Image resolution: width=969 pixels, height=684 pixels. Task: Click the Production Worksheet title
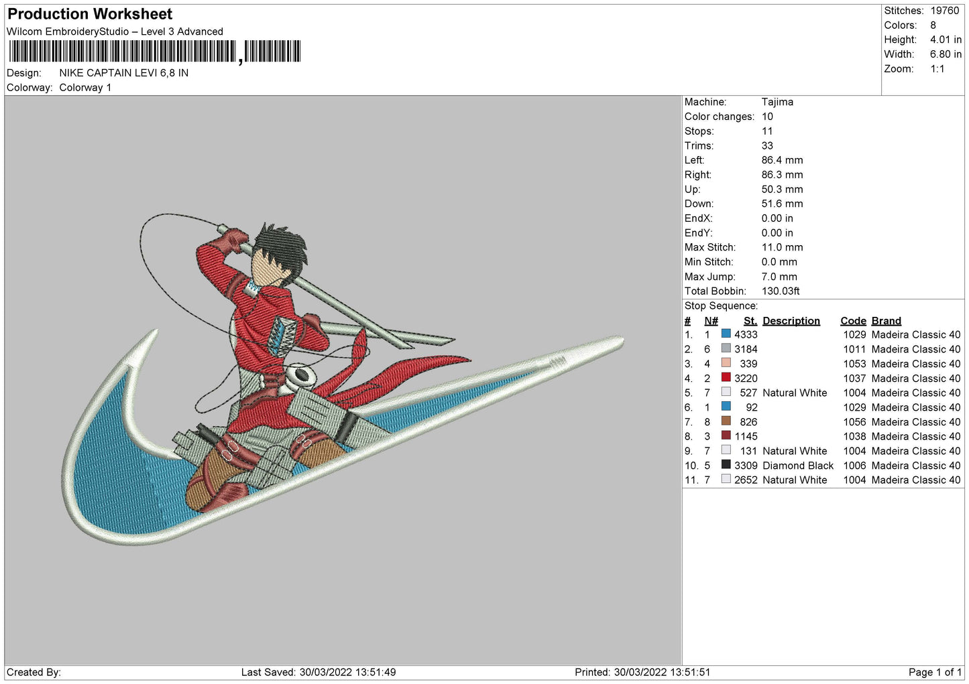tap(90, 14)
